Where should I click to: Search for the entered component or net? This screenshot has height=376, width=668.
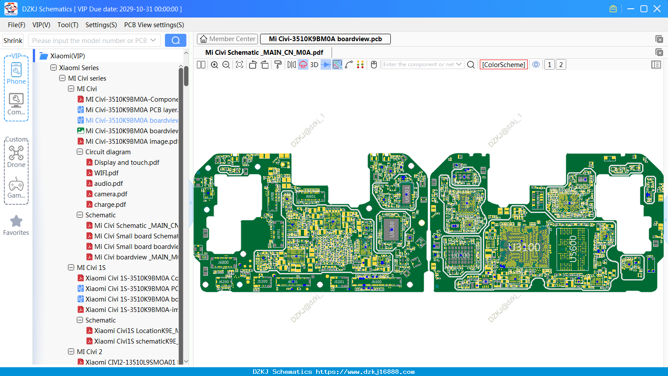471,65
